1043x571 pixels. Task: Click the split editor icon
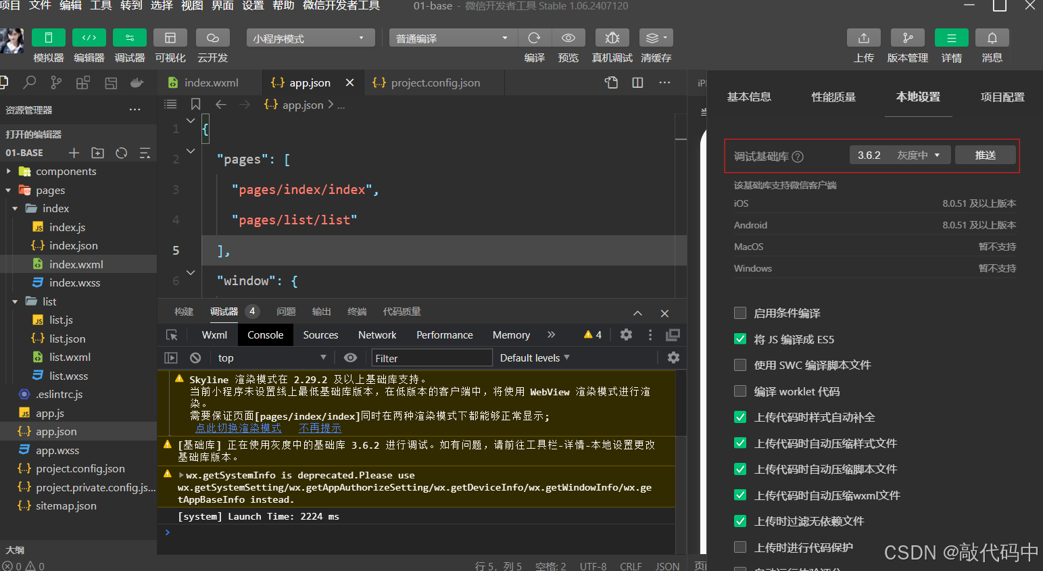point(637,82)
